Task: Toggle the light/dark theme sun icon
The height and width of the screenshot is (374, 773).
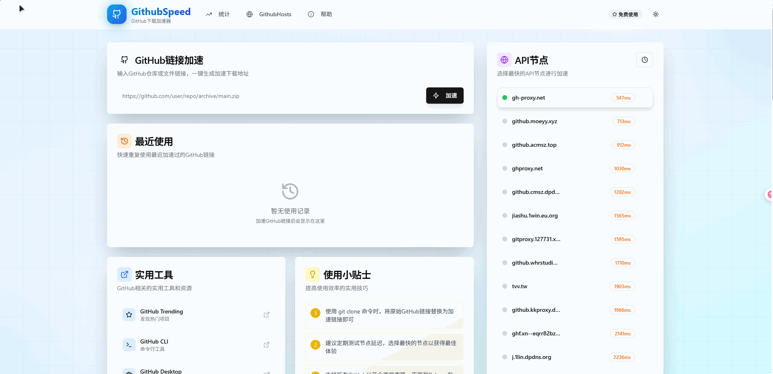Action: (655, 14)
